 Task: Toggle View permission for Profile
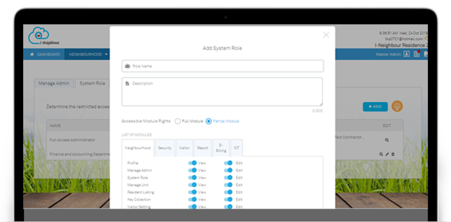click(192, 163)
